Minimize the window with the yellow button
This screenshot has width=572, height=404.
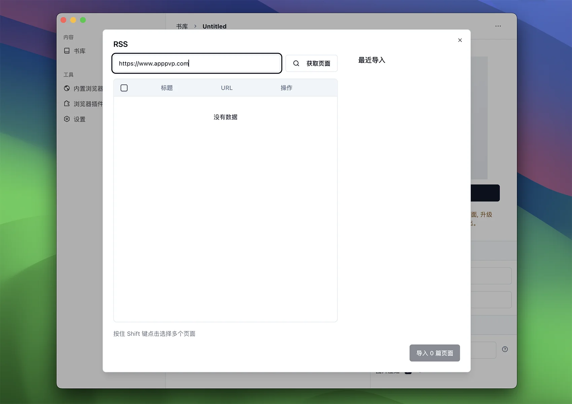click(x=73, y=20)
